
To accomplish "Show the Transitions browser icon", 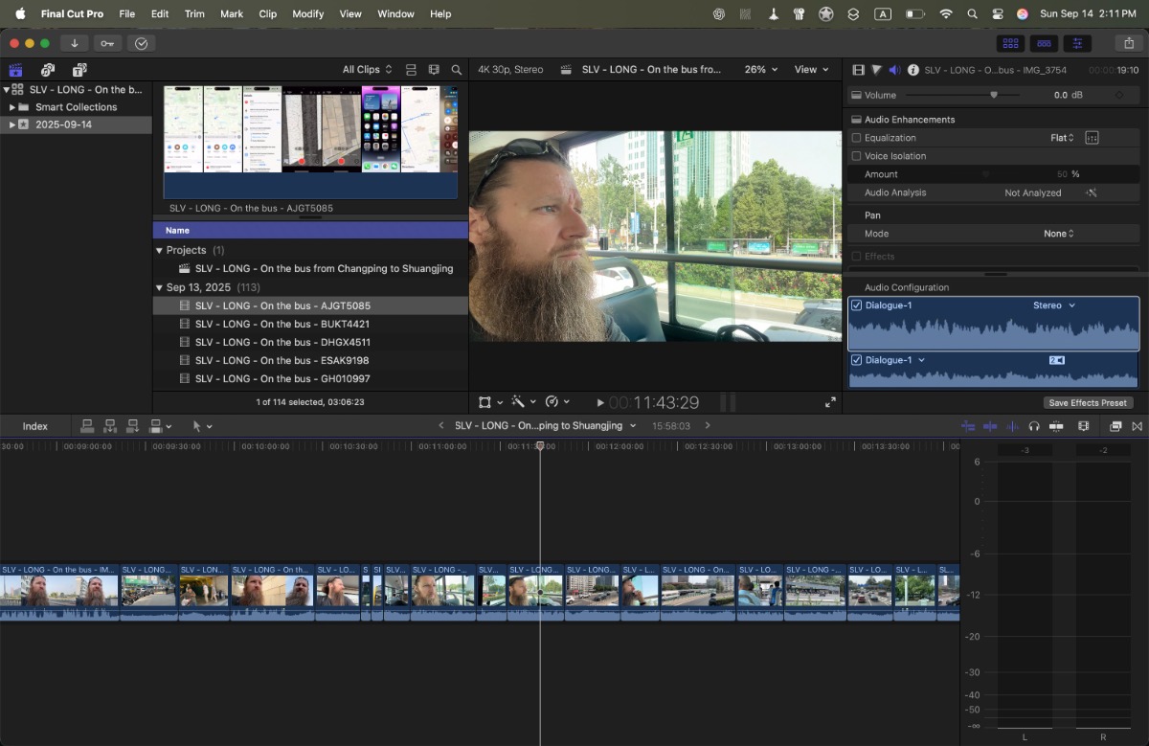I will point(1138,426).
